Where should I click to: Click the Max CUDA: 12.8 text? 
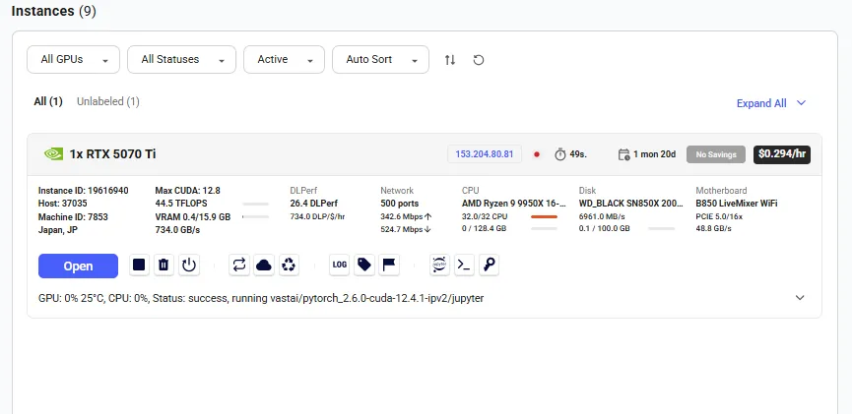187,191
